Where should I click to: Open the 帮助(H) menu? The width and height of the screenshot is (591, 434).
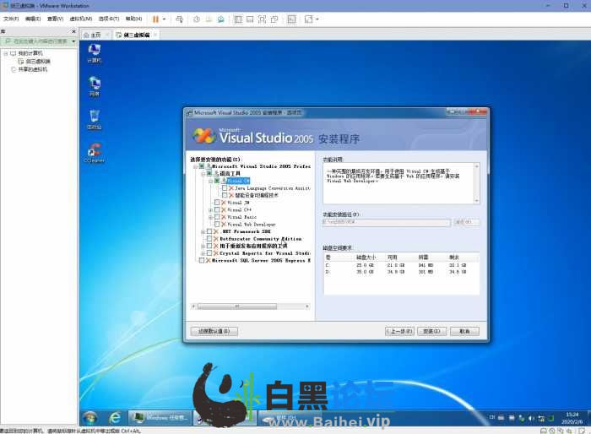click(x=133, y=19)
